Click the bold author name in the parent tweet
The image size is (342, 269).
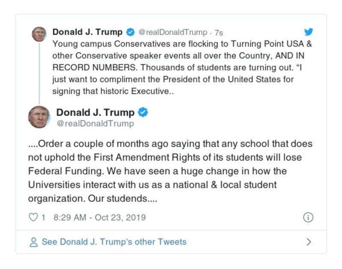(x=87, y=32)
